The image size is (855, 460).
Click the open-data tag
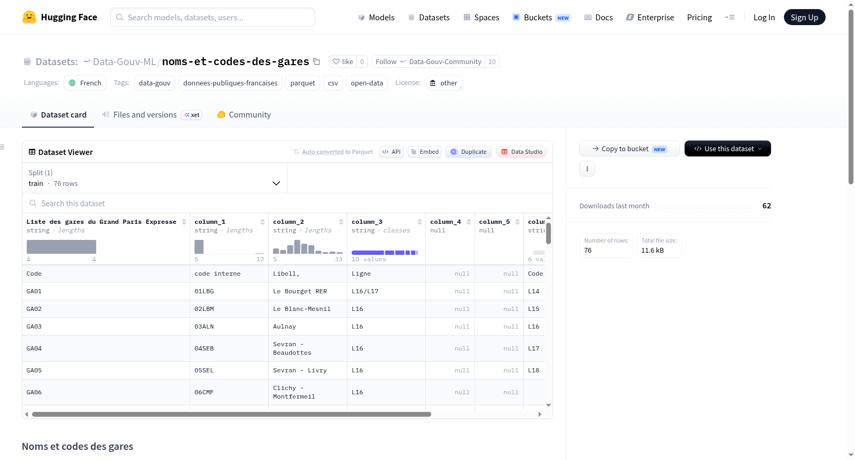(367, 83)
